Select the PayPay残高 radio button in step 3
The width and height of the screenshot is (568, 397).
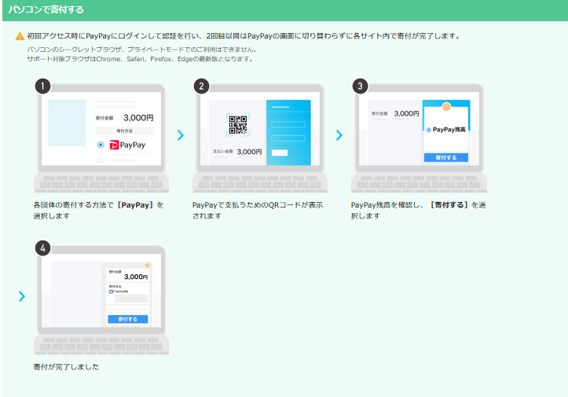428,130
